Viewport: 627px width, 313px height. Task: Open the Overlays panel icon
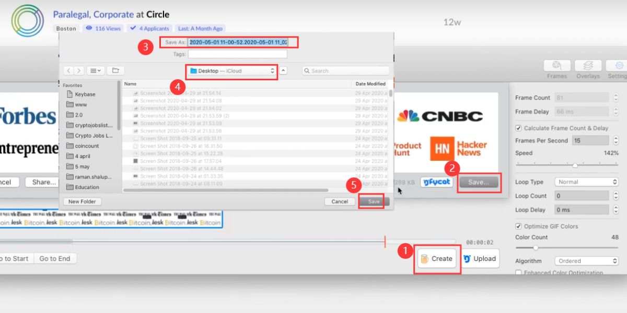point(588,66)
